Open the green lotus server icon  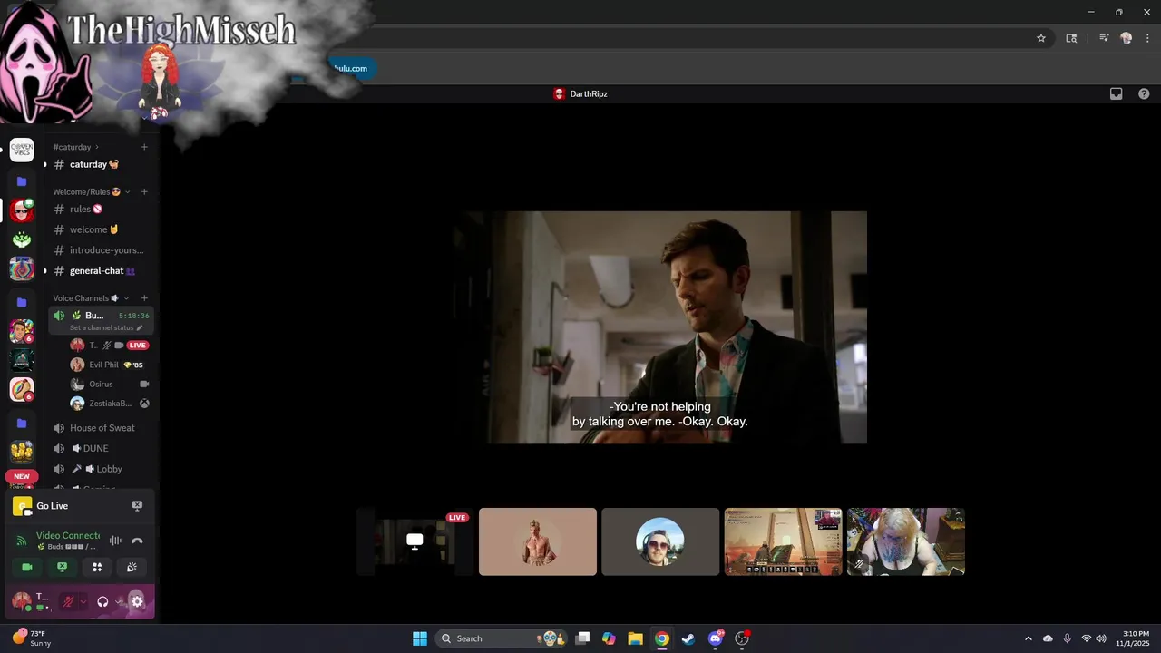tap(22, 240)
